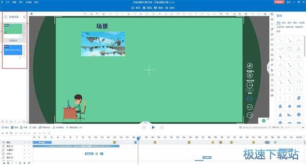Open the shapes tool in the right sidebar
The image size is (306, 165).
[272, 14]
